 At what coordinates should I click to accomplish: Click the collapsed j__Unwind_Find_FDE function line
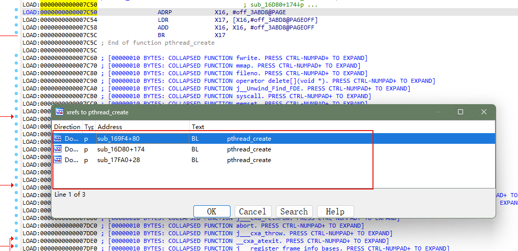[x=216, y=88]
